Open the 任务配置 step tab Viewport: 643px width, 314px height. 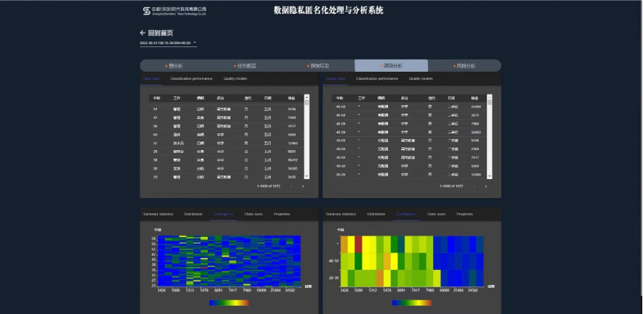(245, 65)
